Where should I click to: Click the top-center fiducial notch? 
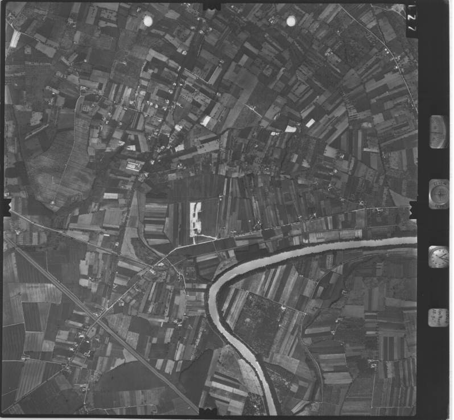(x=212, y=6)
